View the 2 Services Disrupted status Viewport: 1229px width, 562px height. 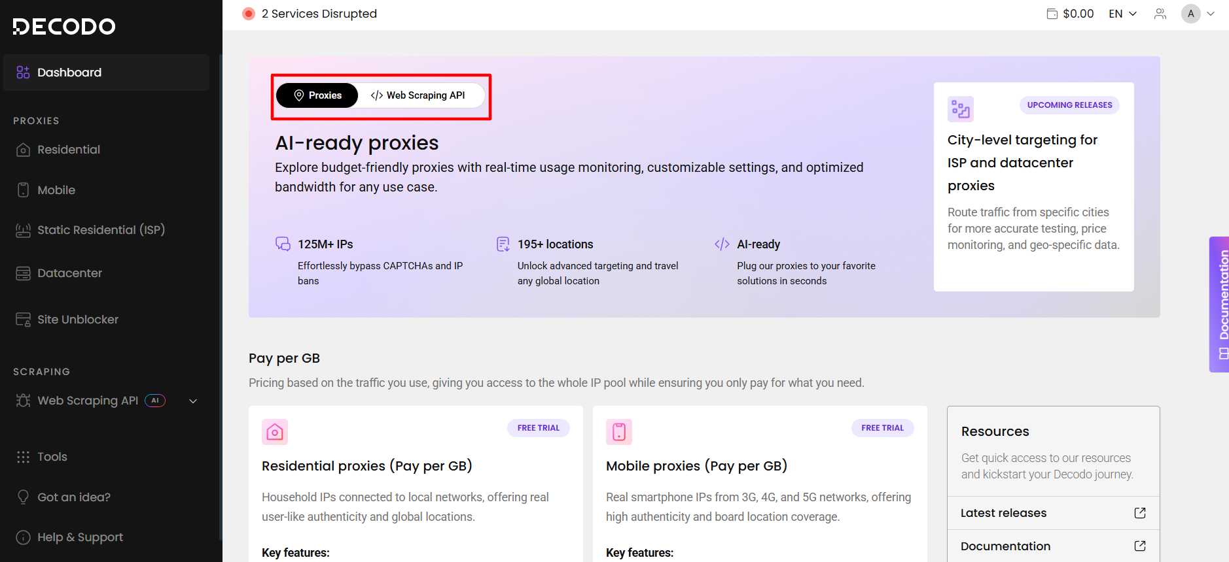[x=319, y=14]
